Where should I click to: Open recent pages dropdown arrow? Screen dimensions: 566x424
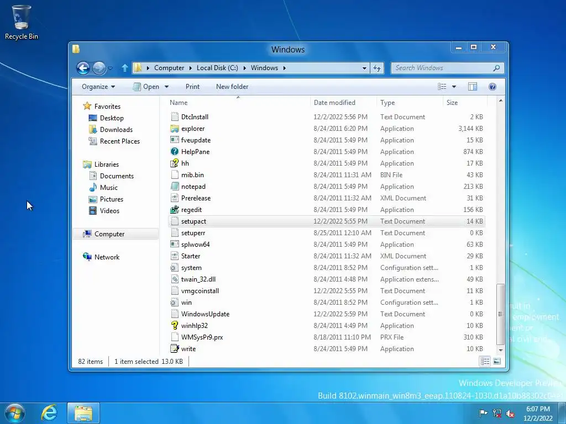point(110,68)
